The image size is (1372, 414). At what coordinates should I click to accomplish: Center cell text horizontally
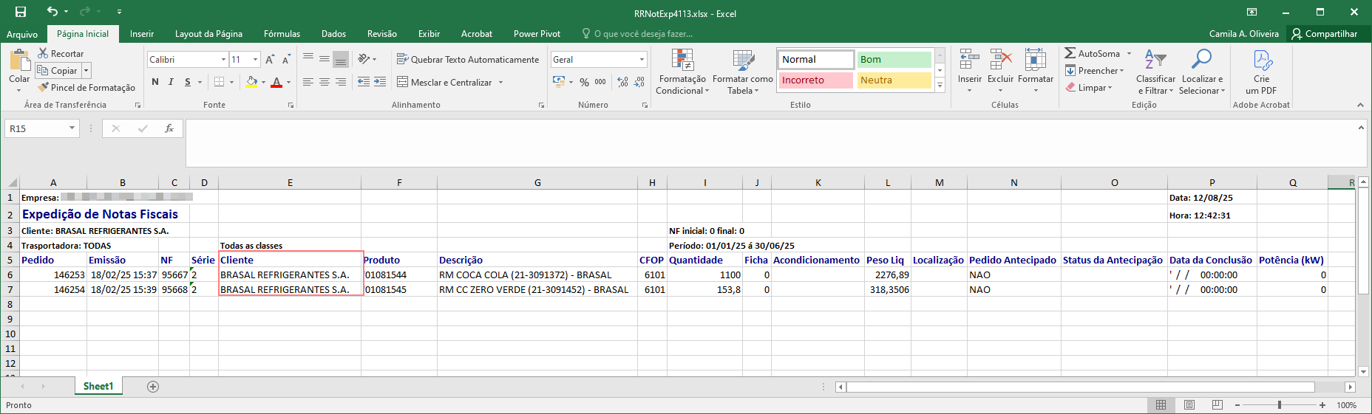325,82
